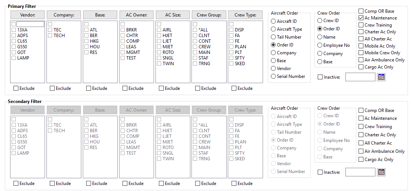Open the Secondary Filter calendar picker icon

pyautogui.click(x=381, y=172)
